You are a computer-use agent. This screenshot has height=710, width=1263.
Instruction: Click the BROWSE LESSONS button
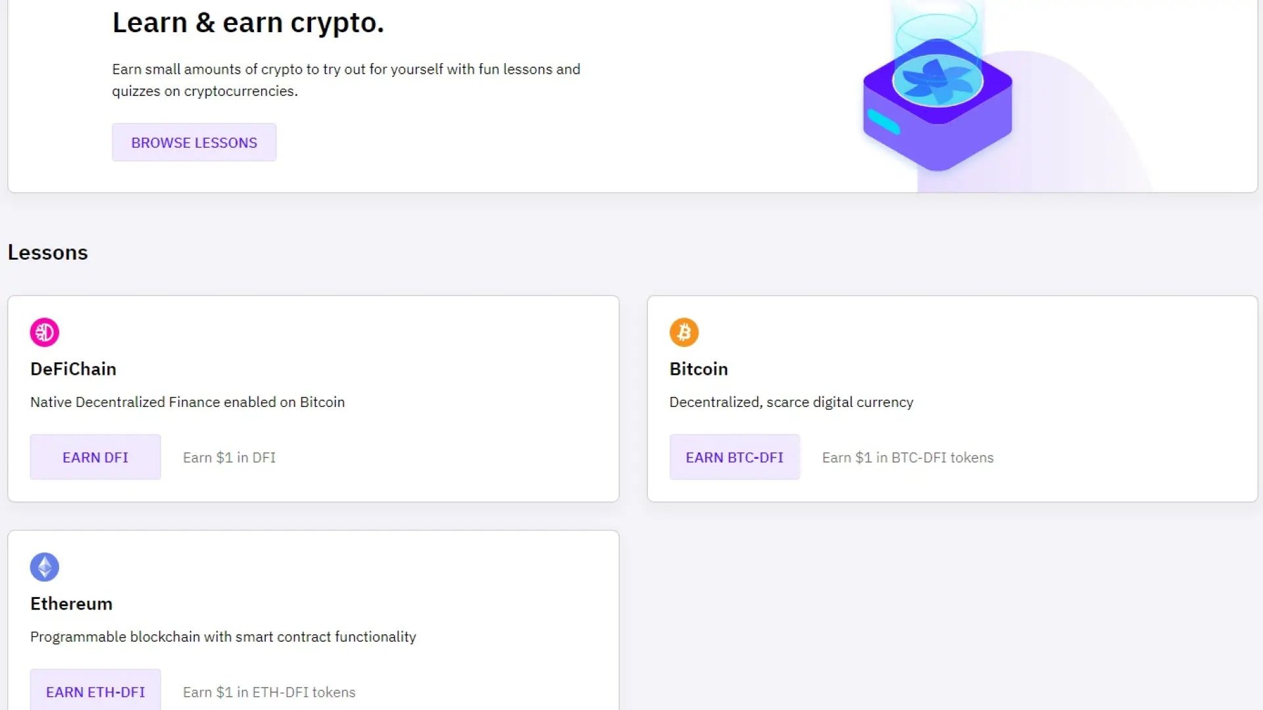pos(194,142)
